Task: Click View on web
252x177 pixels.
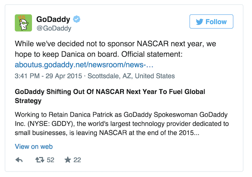Action: (x=34, y=146)
